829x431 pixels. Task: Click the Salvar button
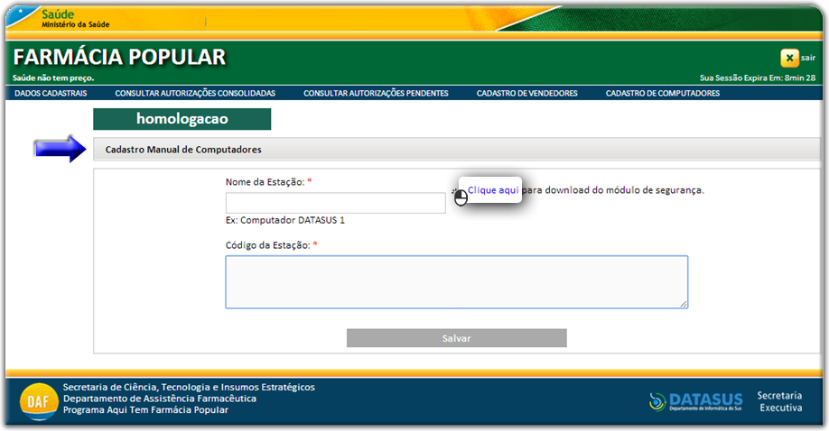[457, 338]
